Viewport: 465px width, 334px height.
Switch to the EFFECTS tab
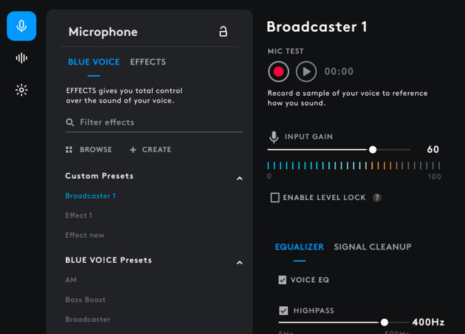[x=148, y=62]
